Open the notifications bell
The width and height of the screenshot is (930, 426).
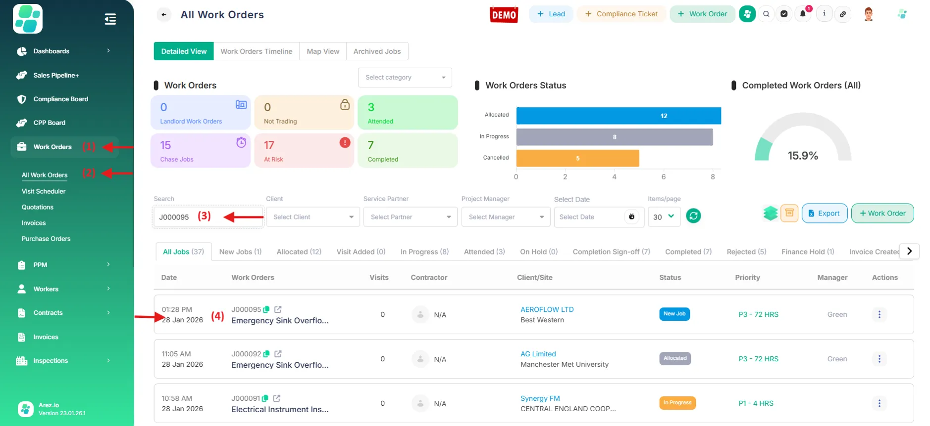coord(803,14)
